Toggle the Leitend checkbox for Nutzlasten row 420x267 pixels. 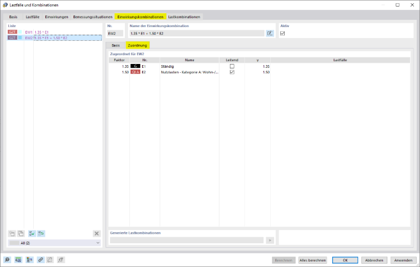232,72
